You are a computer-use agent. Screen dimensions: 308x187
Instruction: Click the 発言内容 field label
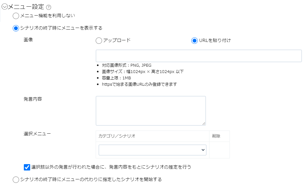(33, 99)
